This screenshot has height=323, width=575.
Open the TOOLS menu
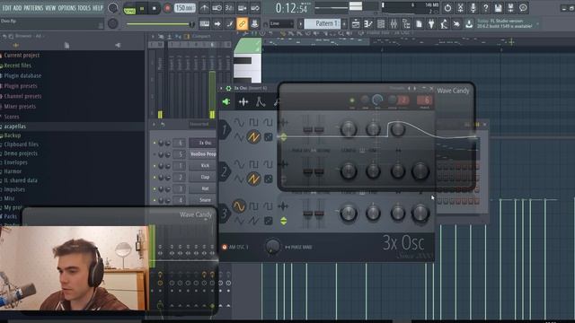84,8
